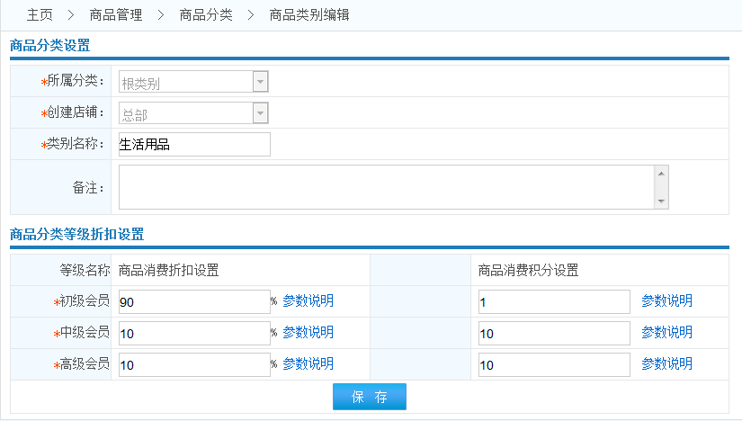Edit 高级会员 discount field
The image size is (742, 421).
(194, 365)
